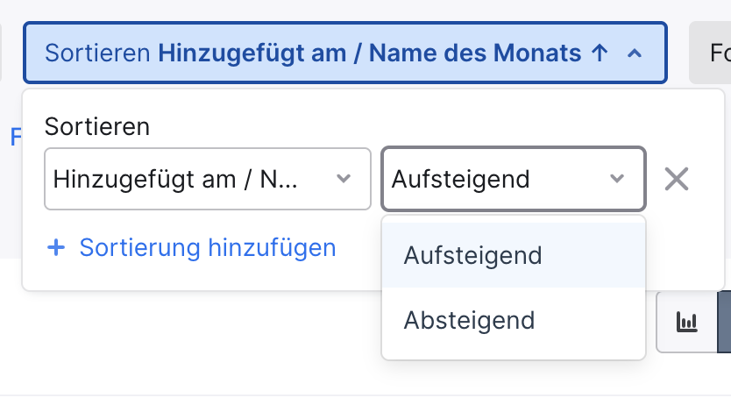Click the Name des Monats bold text
This screenshot has height=398, width=731.
pos(475,53)
